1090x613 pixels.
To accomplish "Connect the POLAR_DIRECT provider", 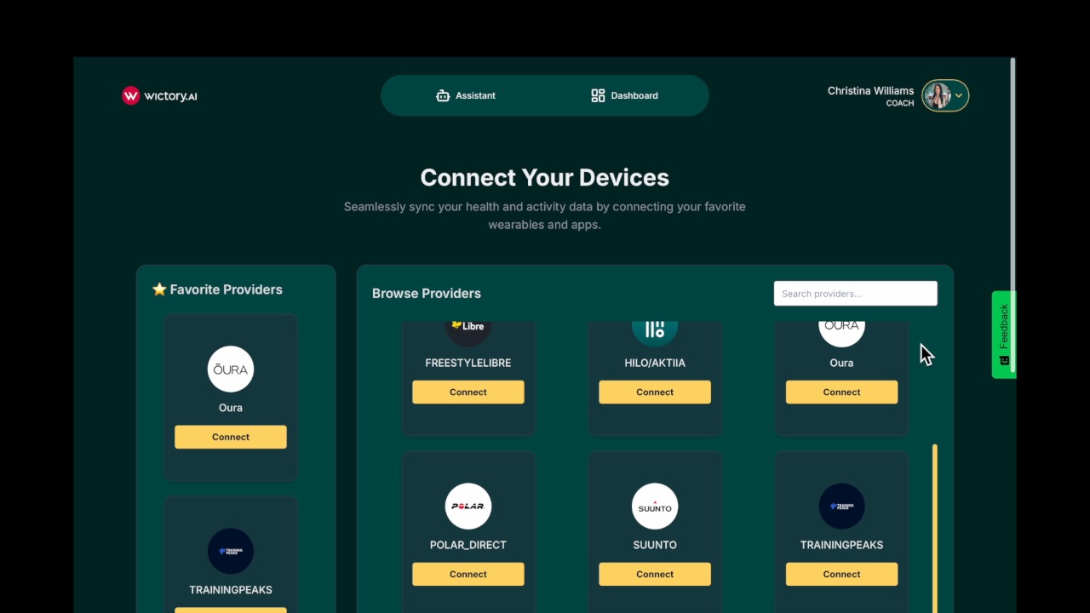I will click(x=468, y=574).
